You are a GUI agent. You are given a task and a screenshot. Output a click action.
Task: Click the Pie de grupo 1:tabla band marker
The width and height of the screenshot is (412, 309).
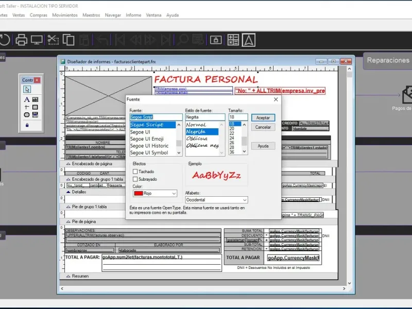(x=68, y=207)
